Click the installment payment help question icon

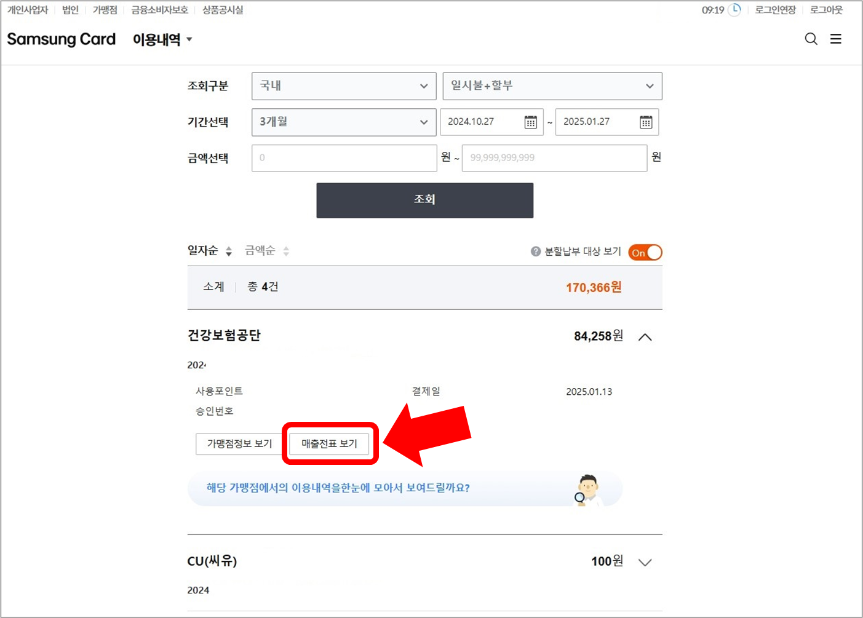click(536, 252)
